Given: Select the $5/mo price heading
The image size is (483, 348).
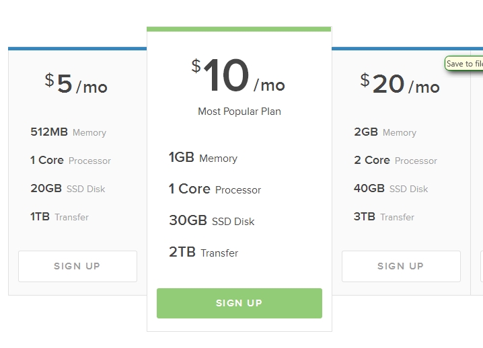Looking at the screenshot, I should (x=76, y=84).
